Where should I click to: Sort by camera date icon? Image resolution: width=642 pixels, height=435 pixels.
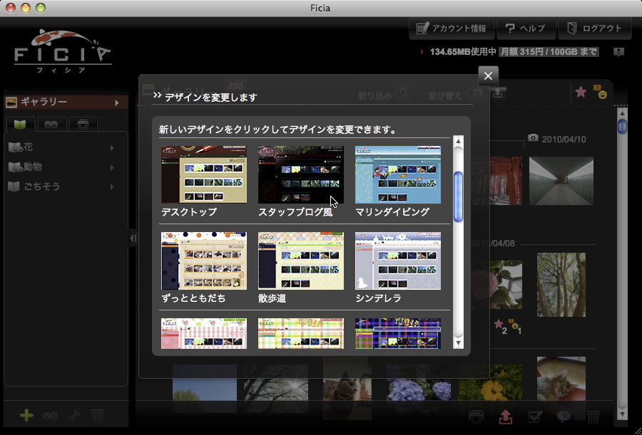click(x=478, y=94)
